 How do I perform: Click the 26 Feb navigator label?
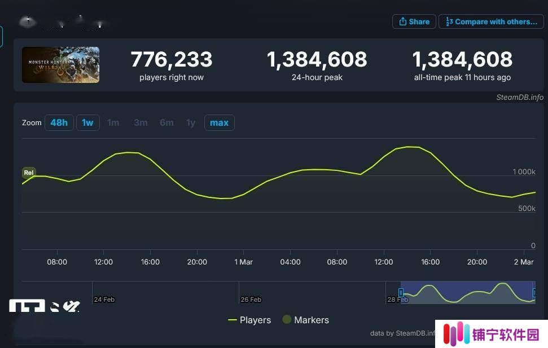(251, 299)
